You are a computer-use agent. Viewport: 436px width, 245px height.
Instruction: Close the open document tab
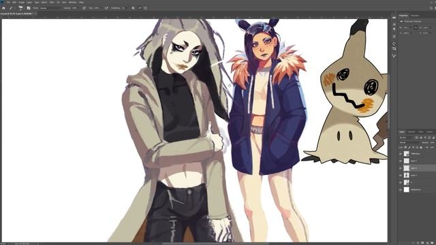click(35, 14)
